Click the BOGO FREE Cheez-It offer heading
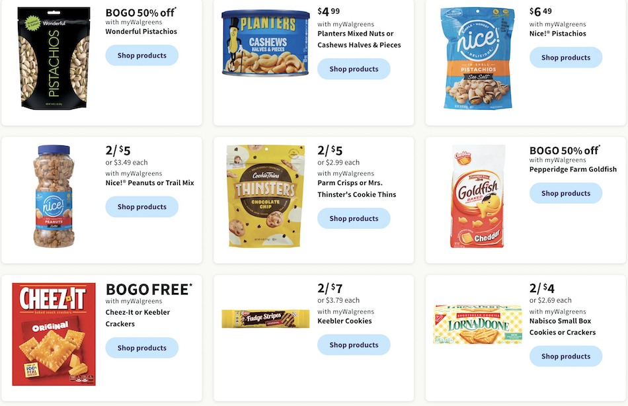The height and width of the screenshot is (406, 628). click(149, 290)
